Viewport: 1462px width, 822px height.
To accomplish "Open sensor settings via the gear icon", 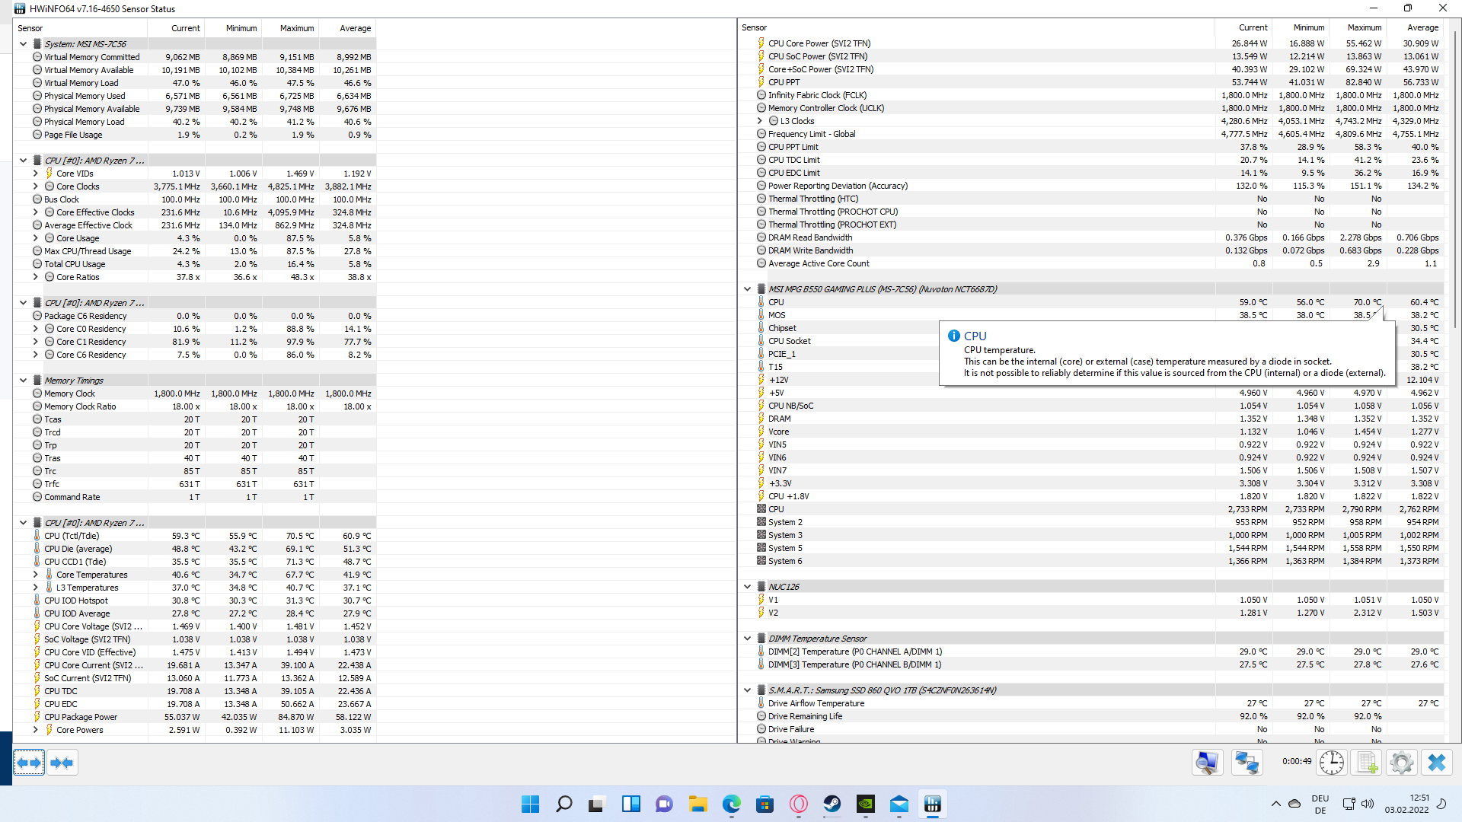I will click(x=1402, y=763).
